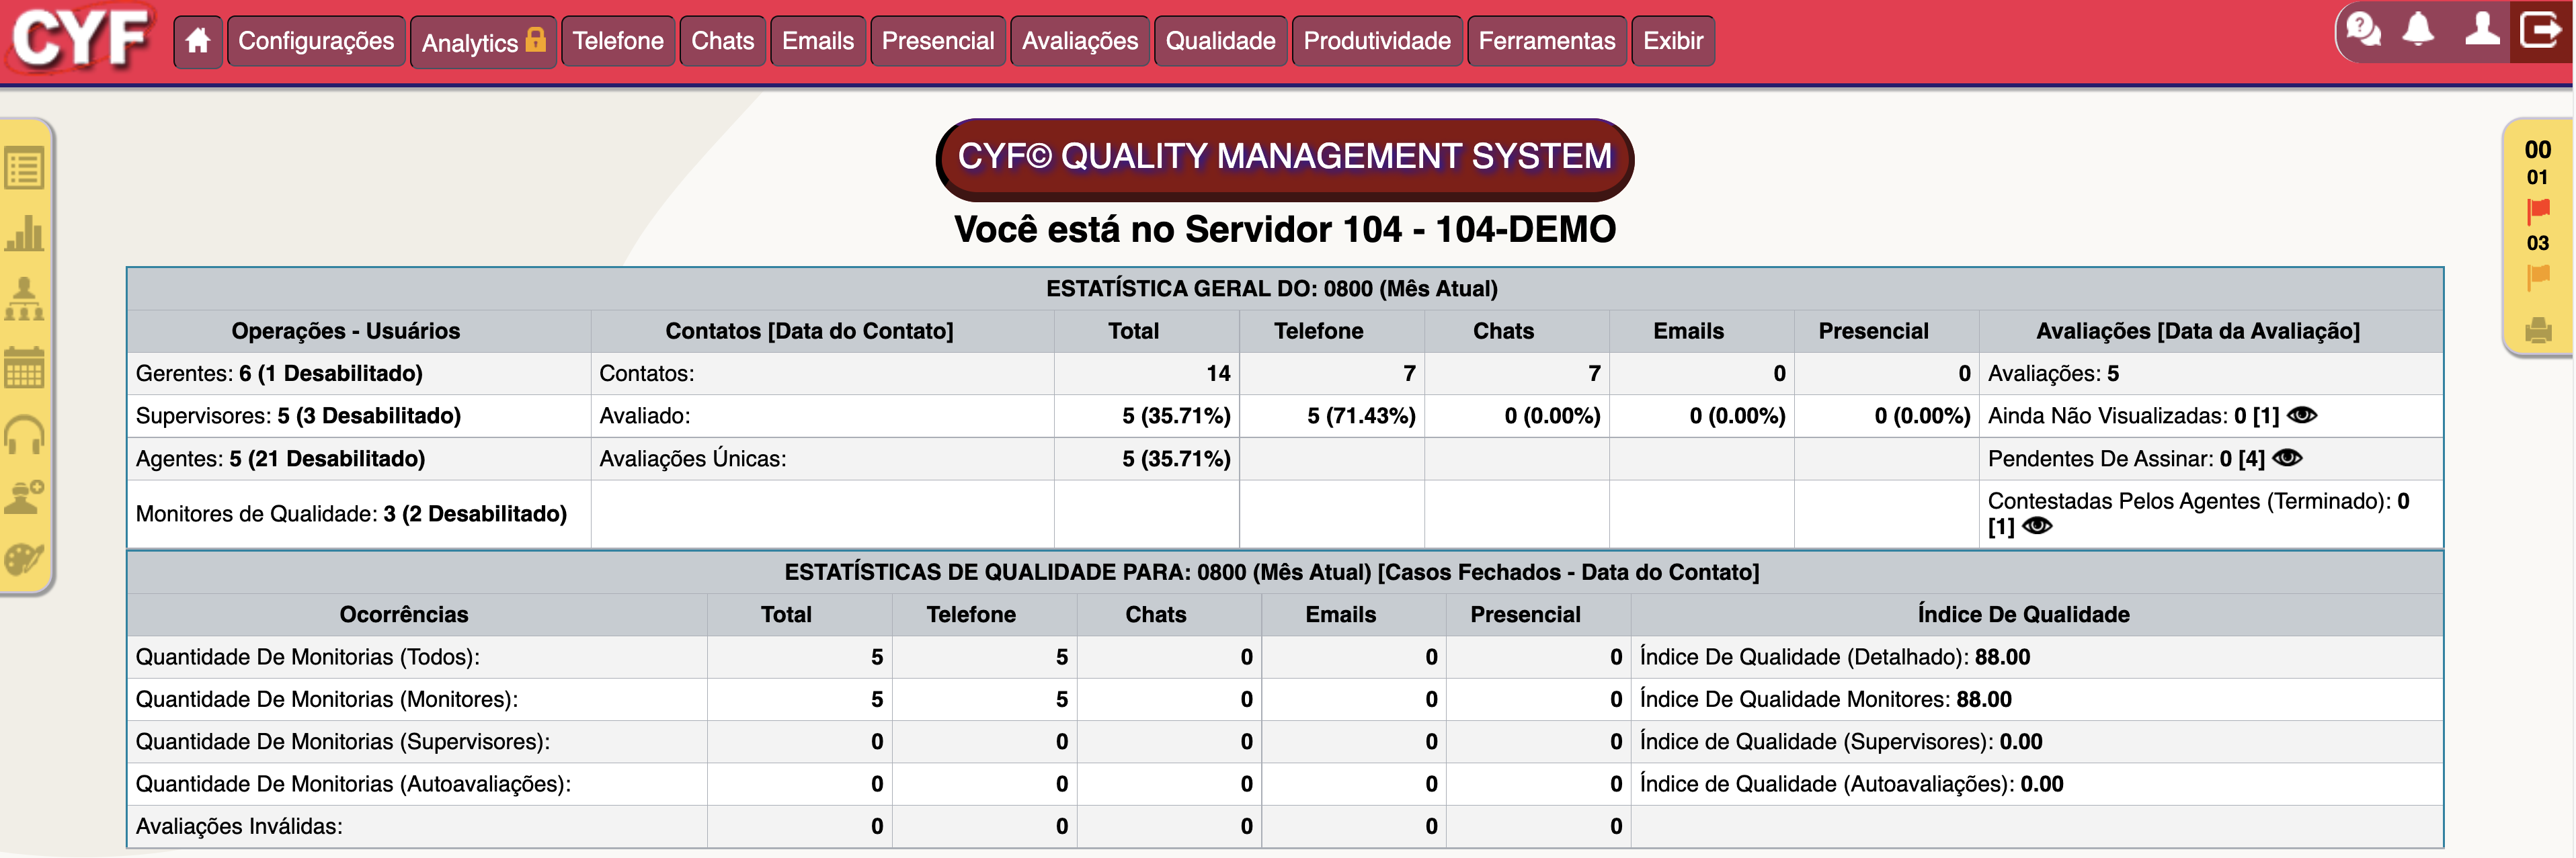The height and width of the screenshot is (858, 2576).
Task: Open the paint palette theme icon
Action: pyautogui.click(x=24, y=559)
